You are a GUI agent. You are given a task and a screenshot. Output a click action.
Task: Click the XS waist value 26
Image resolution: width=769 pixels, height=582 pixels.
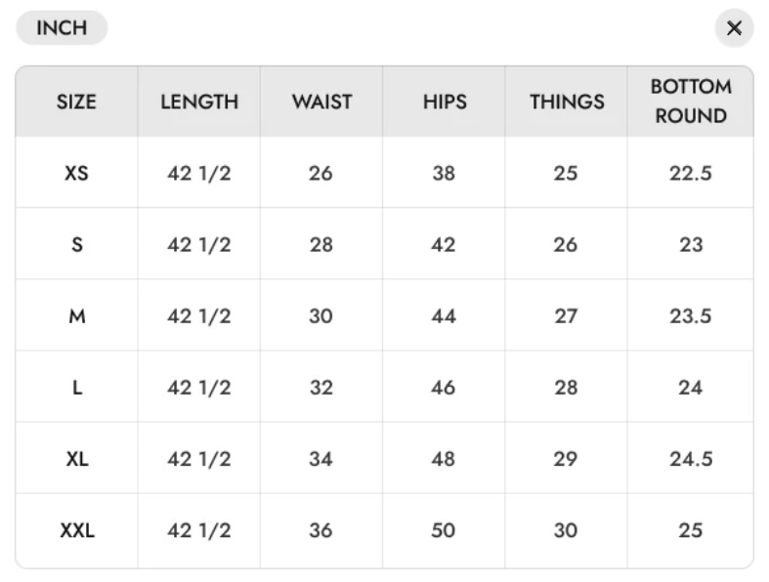(320, 173)
